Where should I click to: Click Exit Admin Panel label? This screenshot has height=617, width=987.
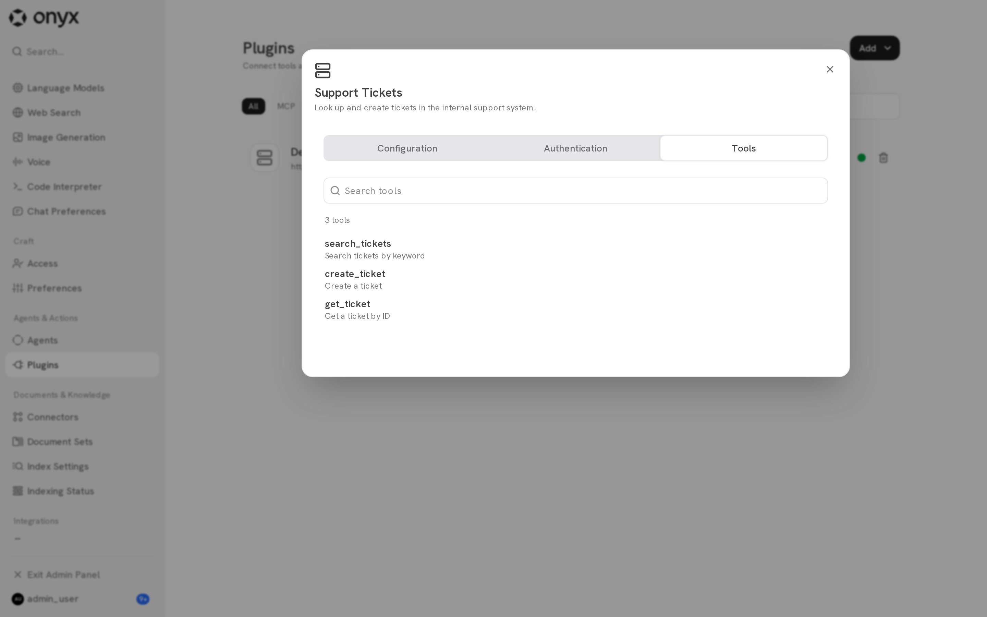64,574
